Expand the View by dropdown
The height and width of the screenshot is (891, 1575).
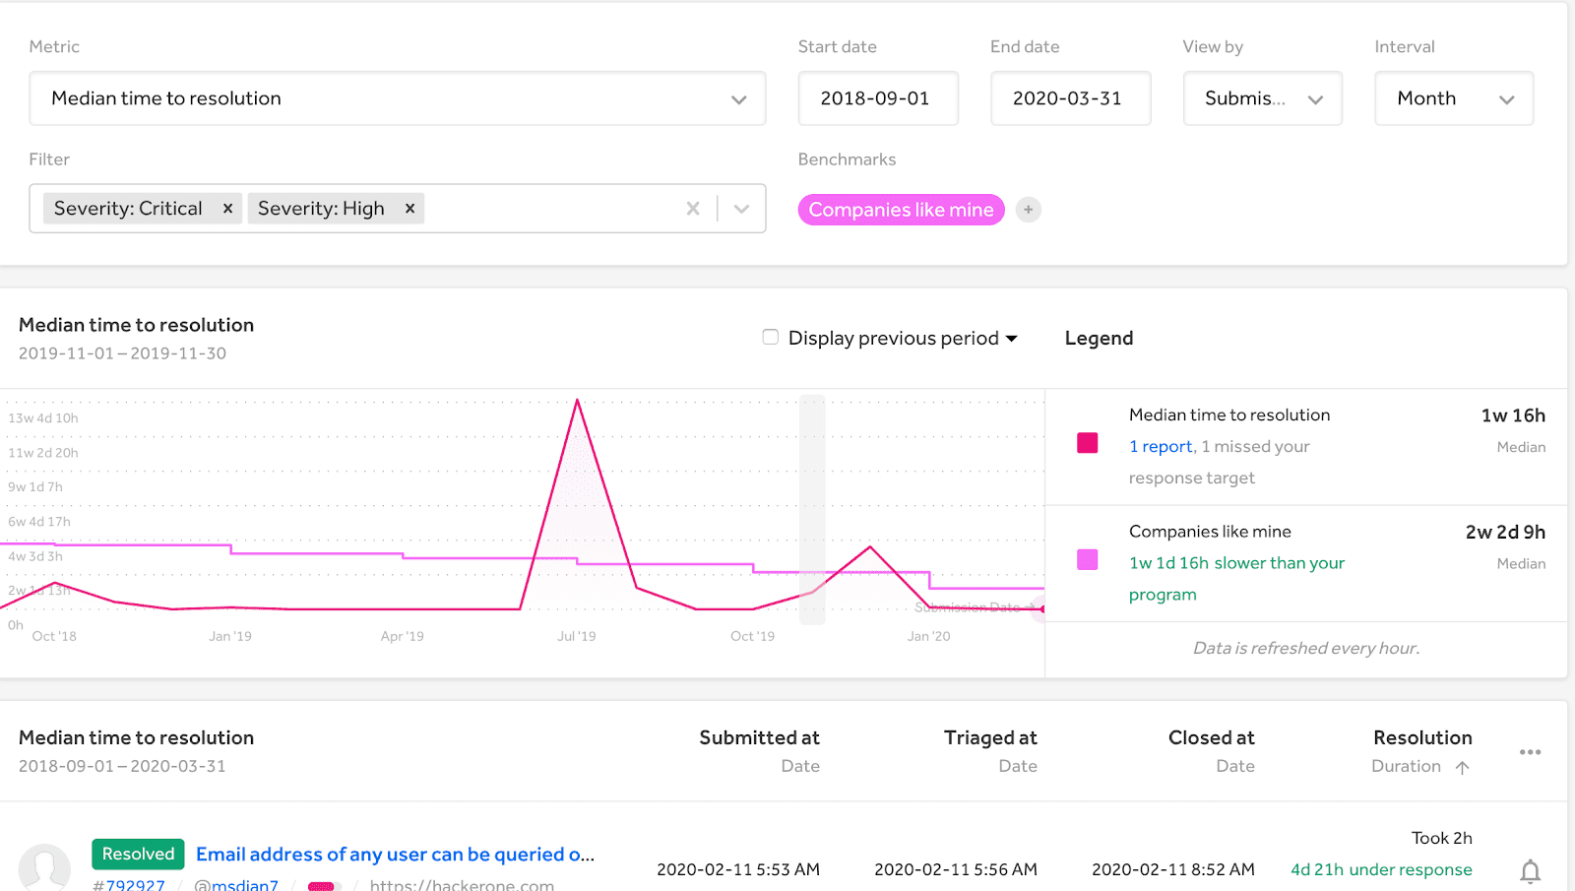(1262, 98)
